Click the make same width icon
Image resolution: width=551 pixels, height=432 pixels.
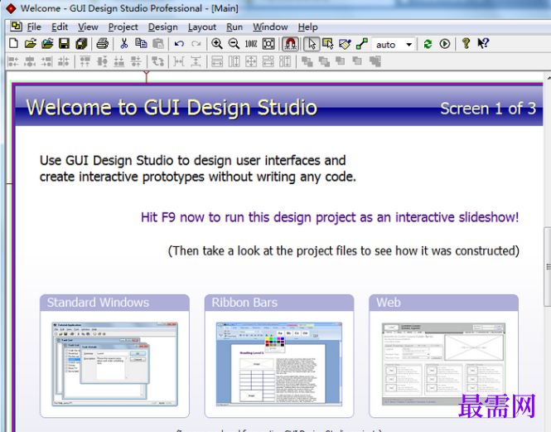217,61
